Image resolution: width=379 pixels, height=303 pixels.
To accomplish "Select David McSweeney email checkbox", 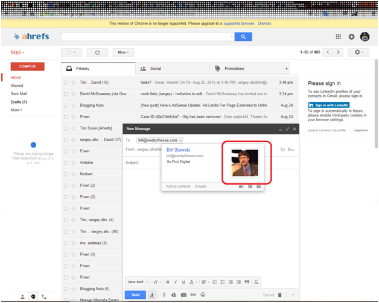I will tap(66, 94).
